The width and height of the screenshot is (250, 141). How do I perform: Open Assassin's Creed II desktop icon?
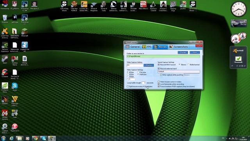click(x=153, y=6)
